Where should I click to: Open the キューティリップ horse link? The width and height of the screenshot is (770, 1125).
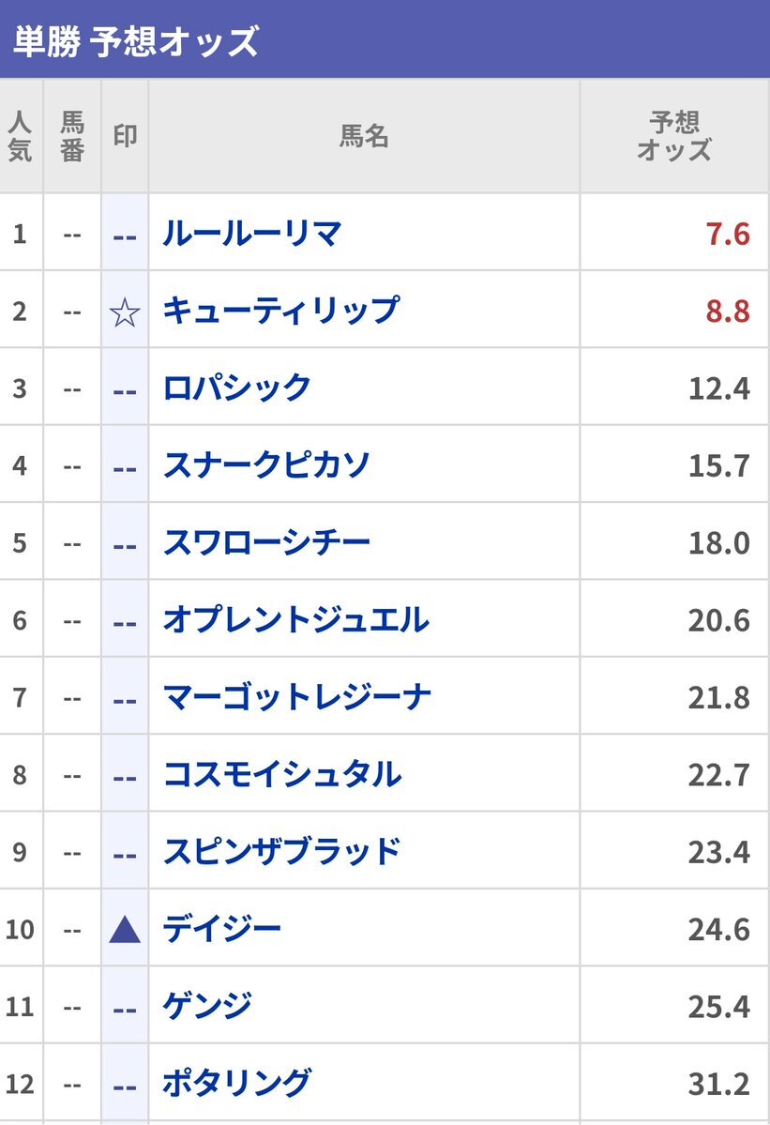point(281,311)
